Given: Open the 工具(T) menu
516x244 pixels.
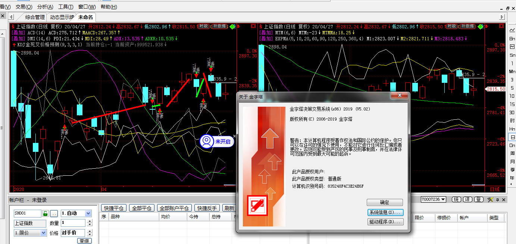Looking at the screenshot, I should [x=66, y=7].
